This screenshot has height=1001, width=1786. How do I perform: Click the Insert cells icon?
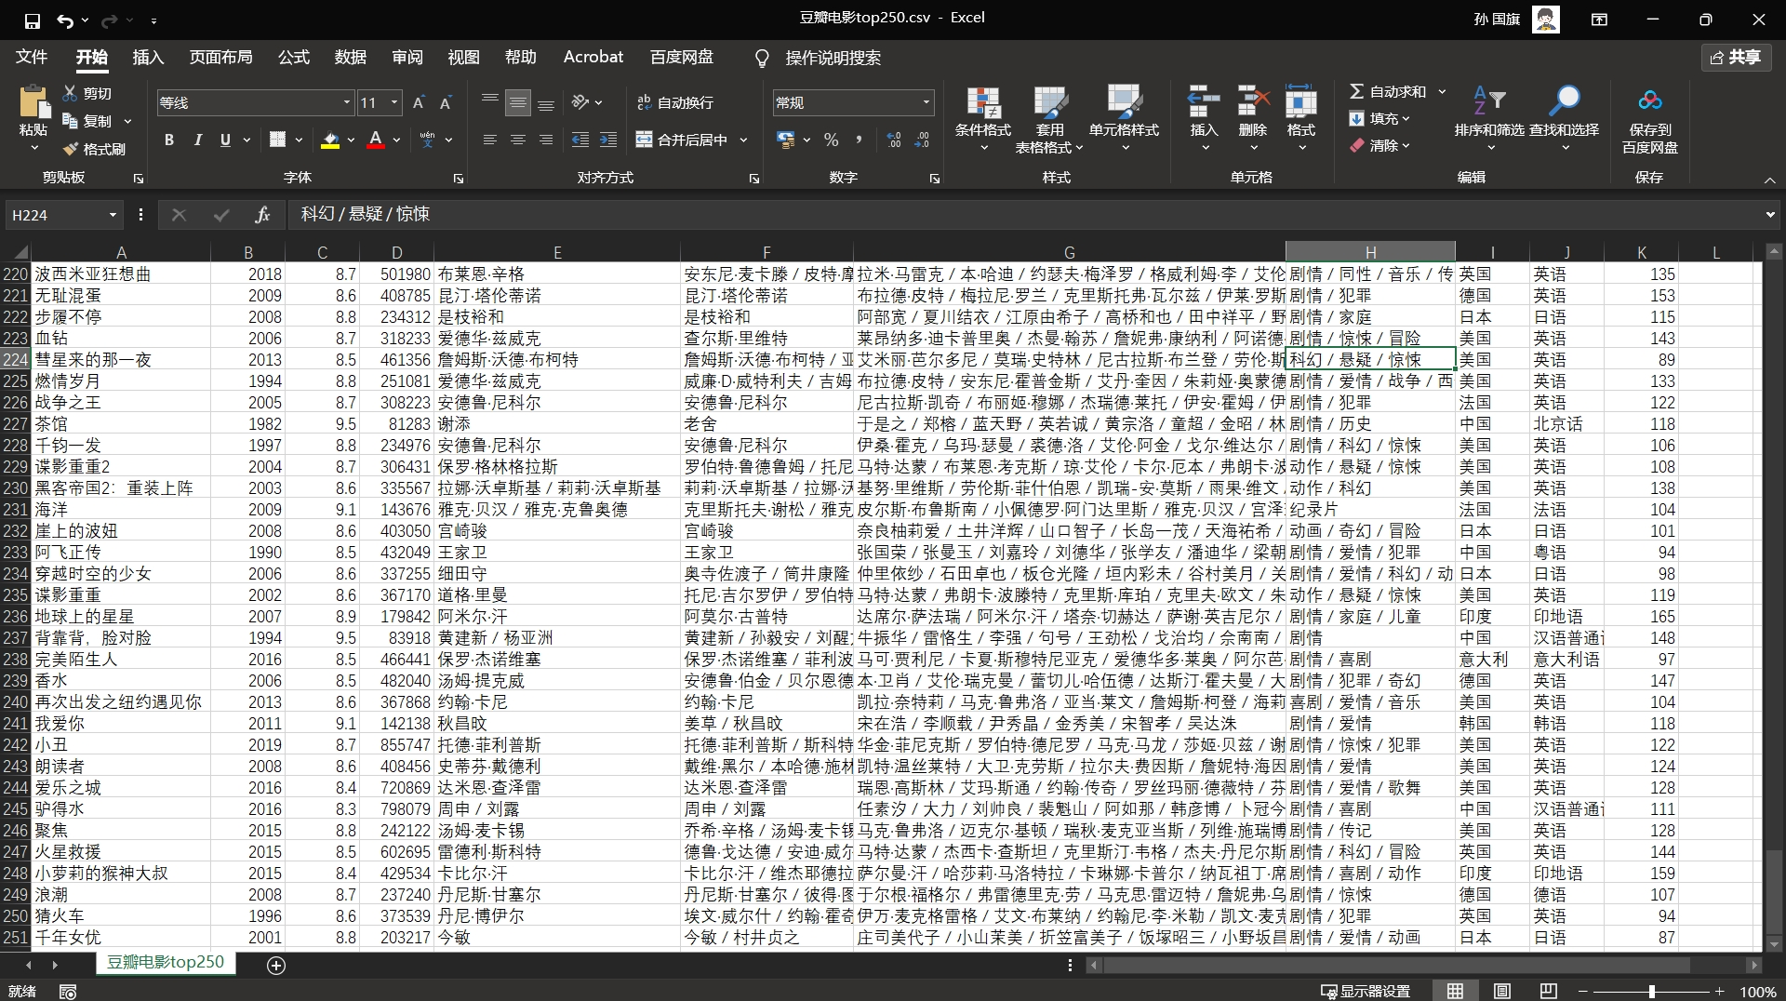(x=1204, y=101)
